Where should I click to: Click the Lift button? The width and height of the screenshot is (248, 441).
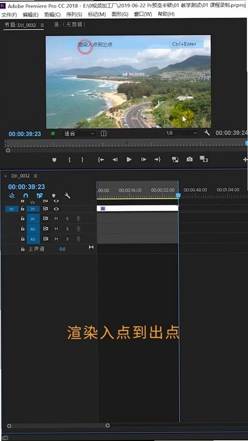pyautogui.click(x=175, y=159)
